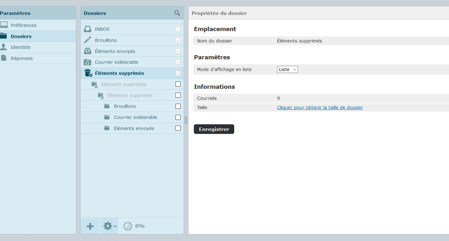Click 'Mode d'affichage en liste' label
449x241 pixels.
coord(224,69)
